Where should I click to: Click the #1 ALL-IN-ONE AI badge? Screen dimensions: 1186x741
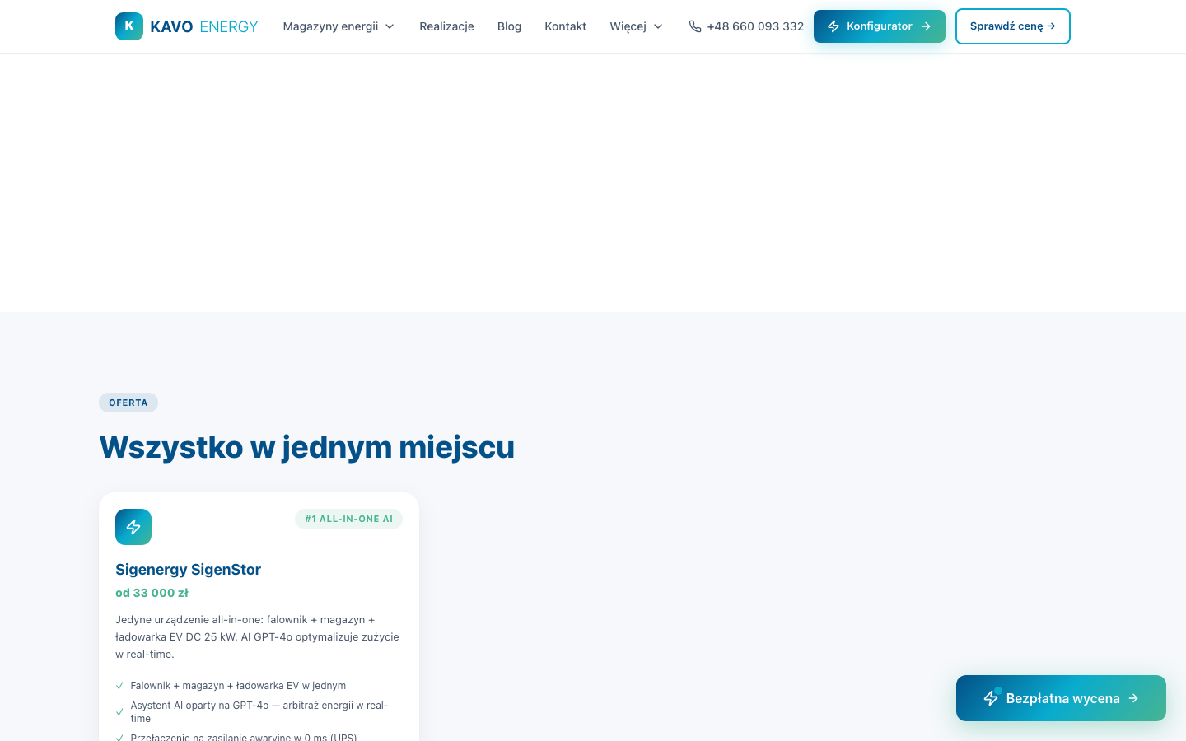(348, 519)
